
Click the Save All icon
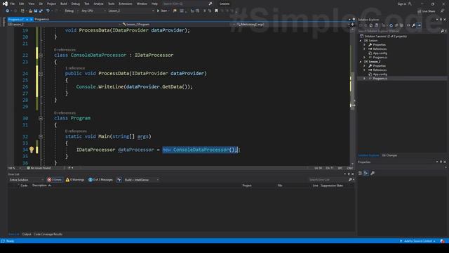pos(41,11)
